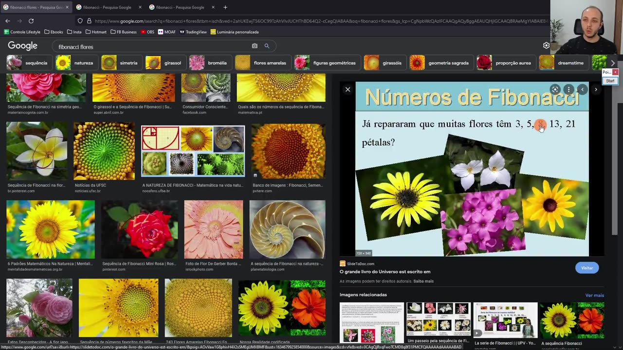Switch to second 'fibonacci' tab
The image size is (623, 350).
[107, 7]
